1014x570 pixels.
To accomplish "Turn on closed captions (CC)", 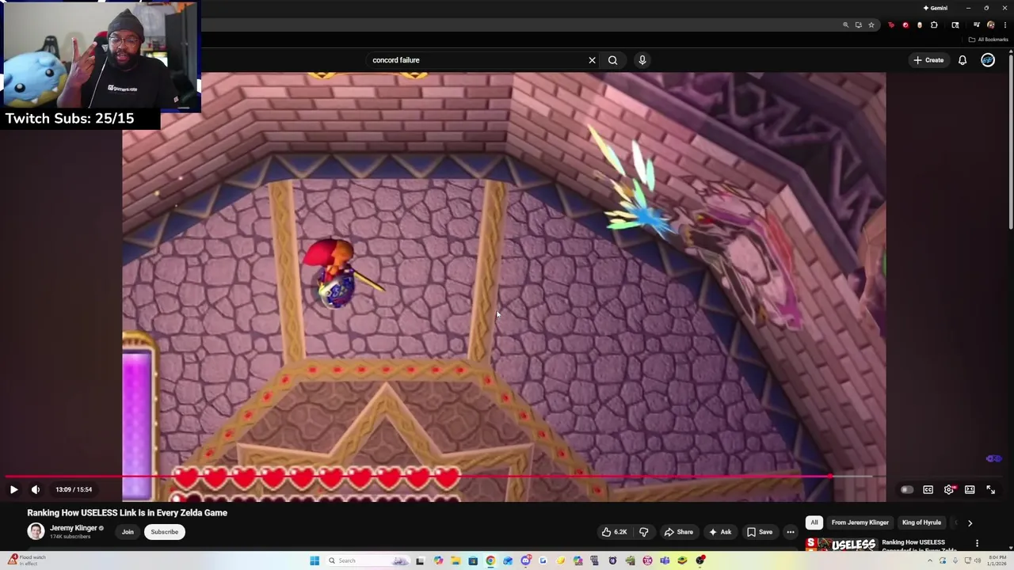I will [928, 489].
